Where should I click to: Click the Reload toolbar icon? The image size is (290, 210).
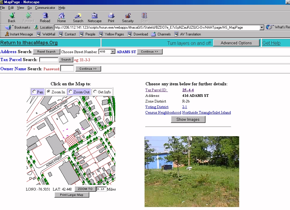tap(45, 17)
